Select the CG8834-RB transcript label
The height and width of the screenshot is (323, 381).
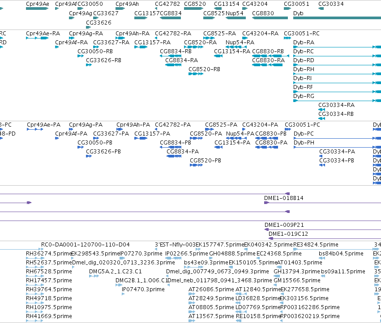point(176,51)
